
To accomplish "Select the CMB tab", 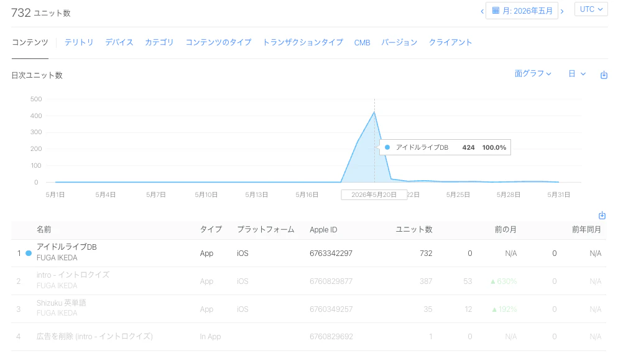I will point(362,42).
